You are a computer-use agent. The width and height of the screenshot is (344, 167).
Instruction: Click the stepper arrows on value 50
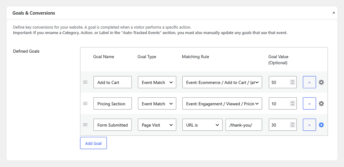click(x=292, y=82)
